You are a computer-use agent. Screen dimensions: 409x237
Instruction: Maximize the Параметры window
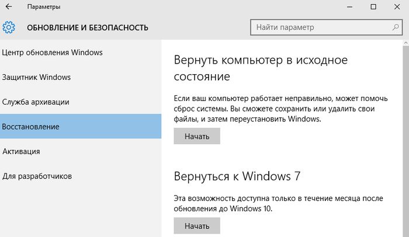point(373,7)
